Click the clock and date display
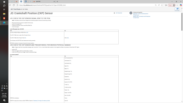 4,95
